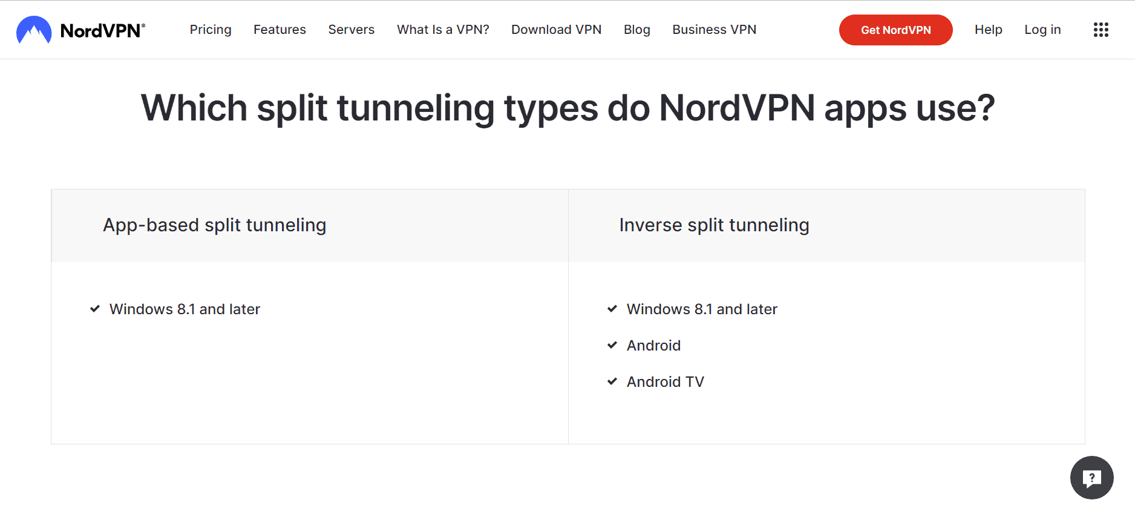Screen dimensions: 1135x514
Task: Open the Pricing page
Action: pyautogui.click(x=211, y=29)
